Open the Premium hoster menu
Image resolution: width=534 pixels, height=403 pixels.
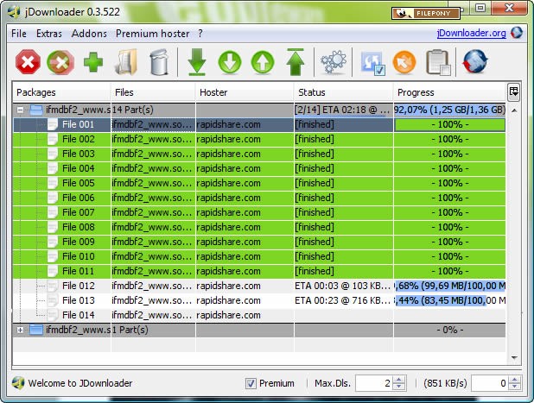152,34
